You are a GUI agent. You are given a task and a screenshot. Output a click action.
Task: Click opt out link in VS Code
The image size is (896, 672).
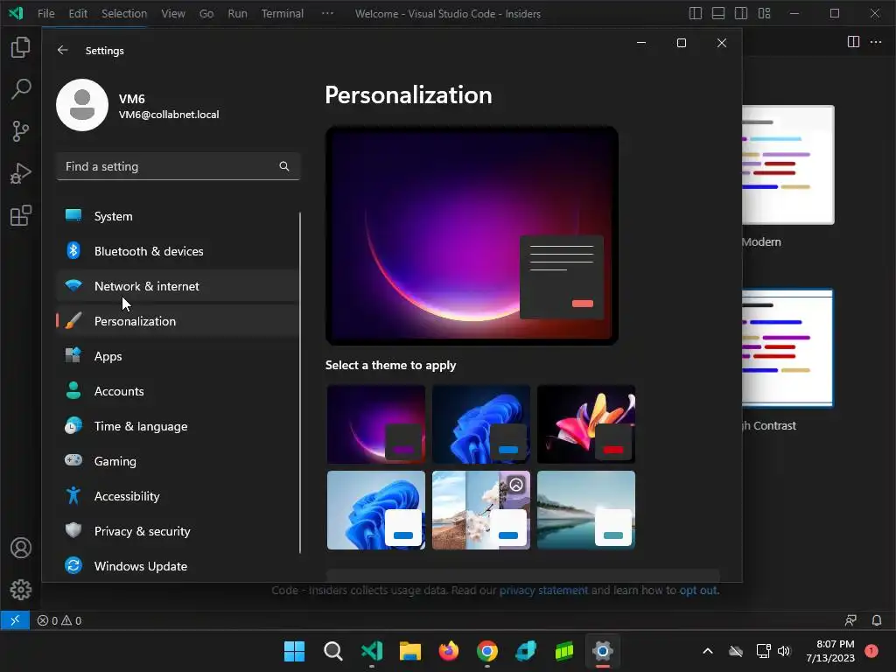(x=697, y=591)
